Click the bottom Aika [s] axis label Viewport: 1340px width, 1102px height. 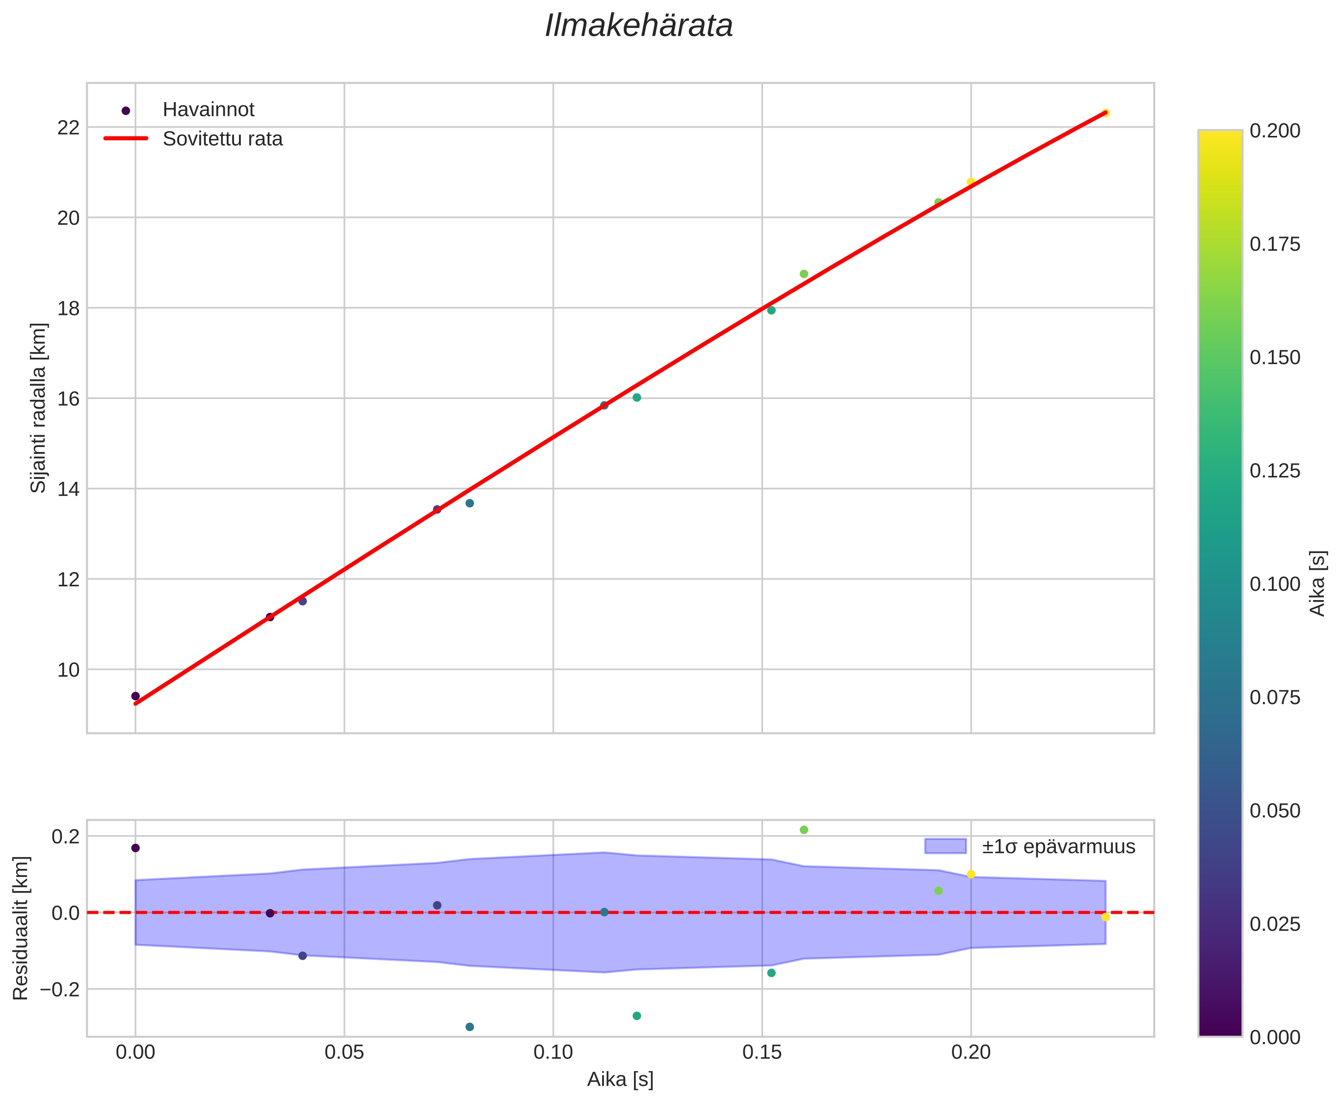[x=620, y=1080]
